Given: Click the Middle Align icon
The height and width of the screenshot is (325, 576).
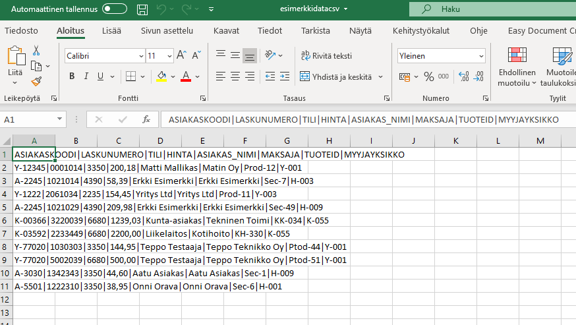Looking at the screenshot, I should [235, 55].
